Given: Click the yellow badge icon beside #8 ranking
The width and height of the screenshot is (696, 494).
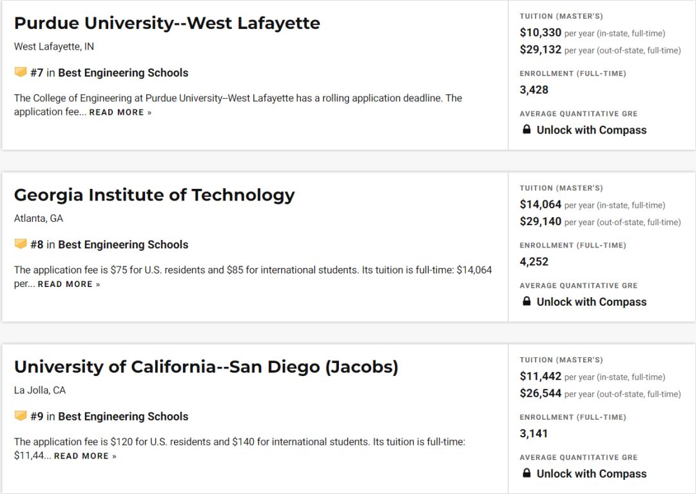Looking at the screenshot, I should 21,244.
